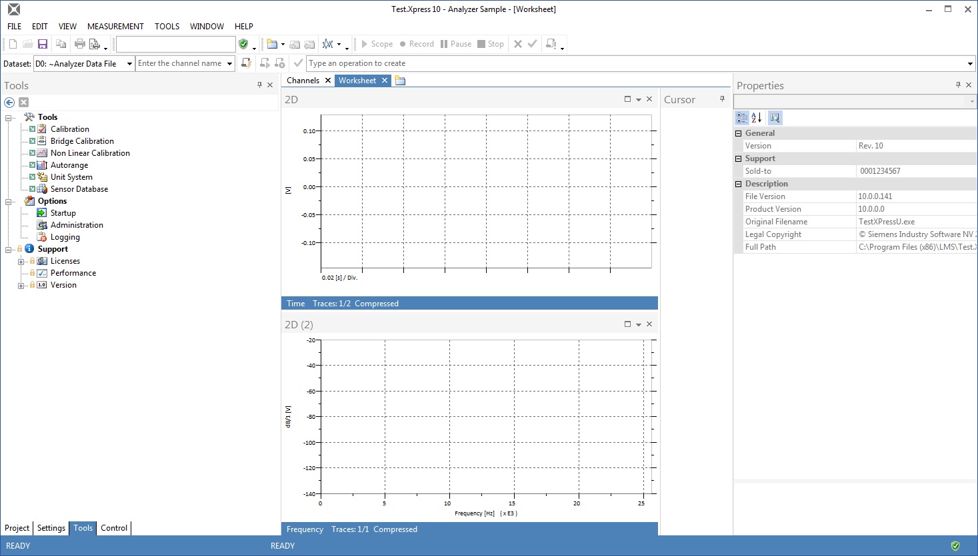Open the 2D (2) pane options dropdown arrow

click(x=639, y=324)
